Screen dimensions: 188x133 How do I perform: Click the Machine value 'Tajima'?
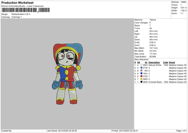[153, 20]
